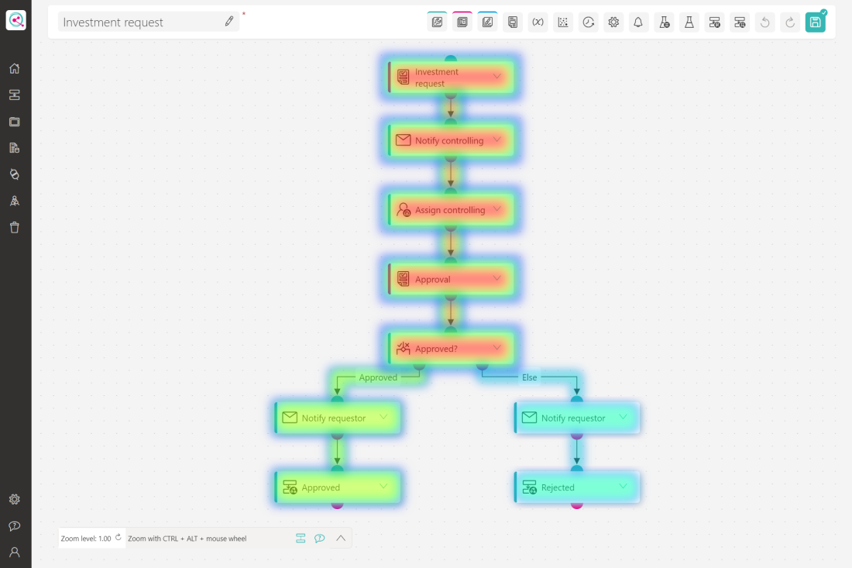Expand the Notify controlling node chevron
Screen dimensions: 852x568
coord(496,139)
